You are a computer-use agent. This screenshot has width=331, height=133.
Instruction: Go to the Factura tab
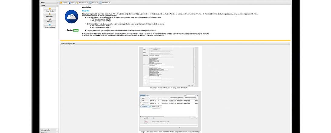pos(94,2)
